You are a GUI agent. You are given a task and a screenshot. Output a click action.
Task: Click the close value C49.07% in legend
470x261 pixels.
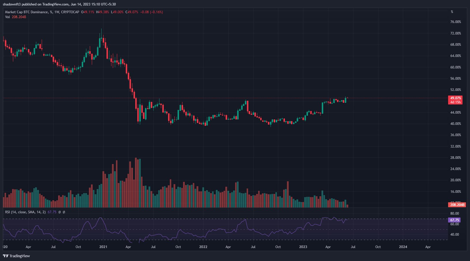132,12
